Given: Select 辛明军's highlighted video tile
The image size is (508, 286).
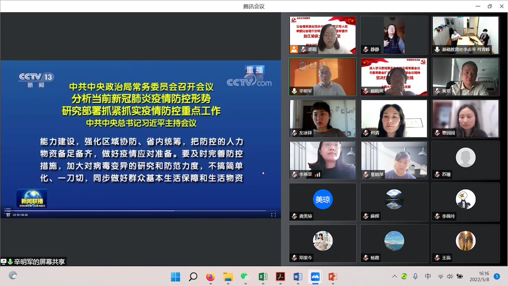Looking at the screenshot, I should tap(322, 77).
